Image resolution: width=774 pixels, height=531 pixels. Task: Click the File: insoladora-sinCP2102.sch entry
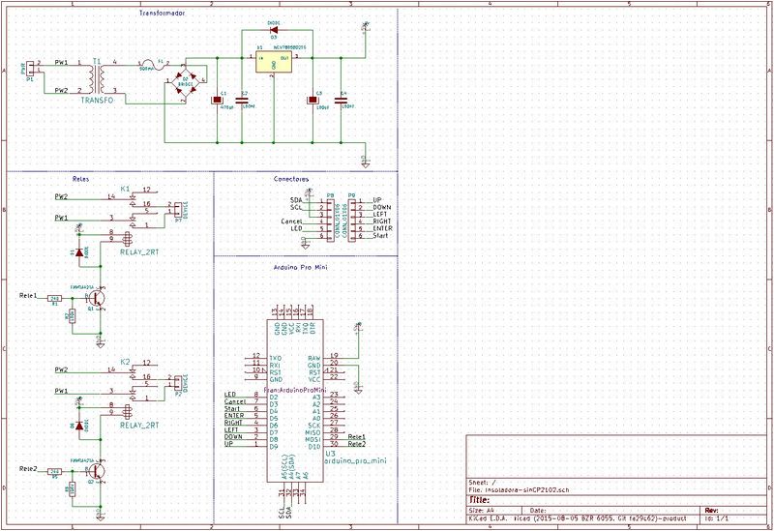(519, 490)
